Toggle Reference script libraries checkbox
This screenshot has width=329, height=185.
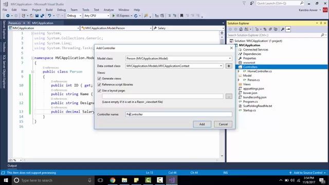[x=99, y=84]
